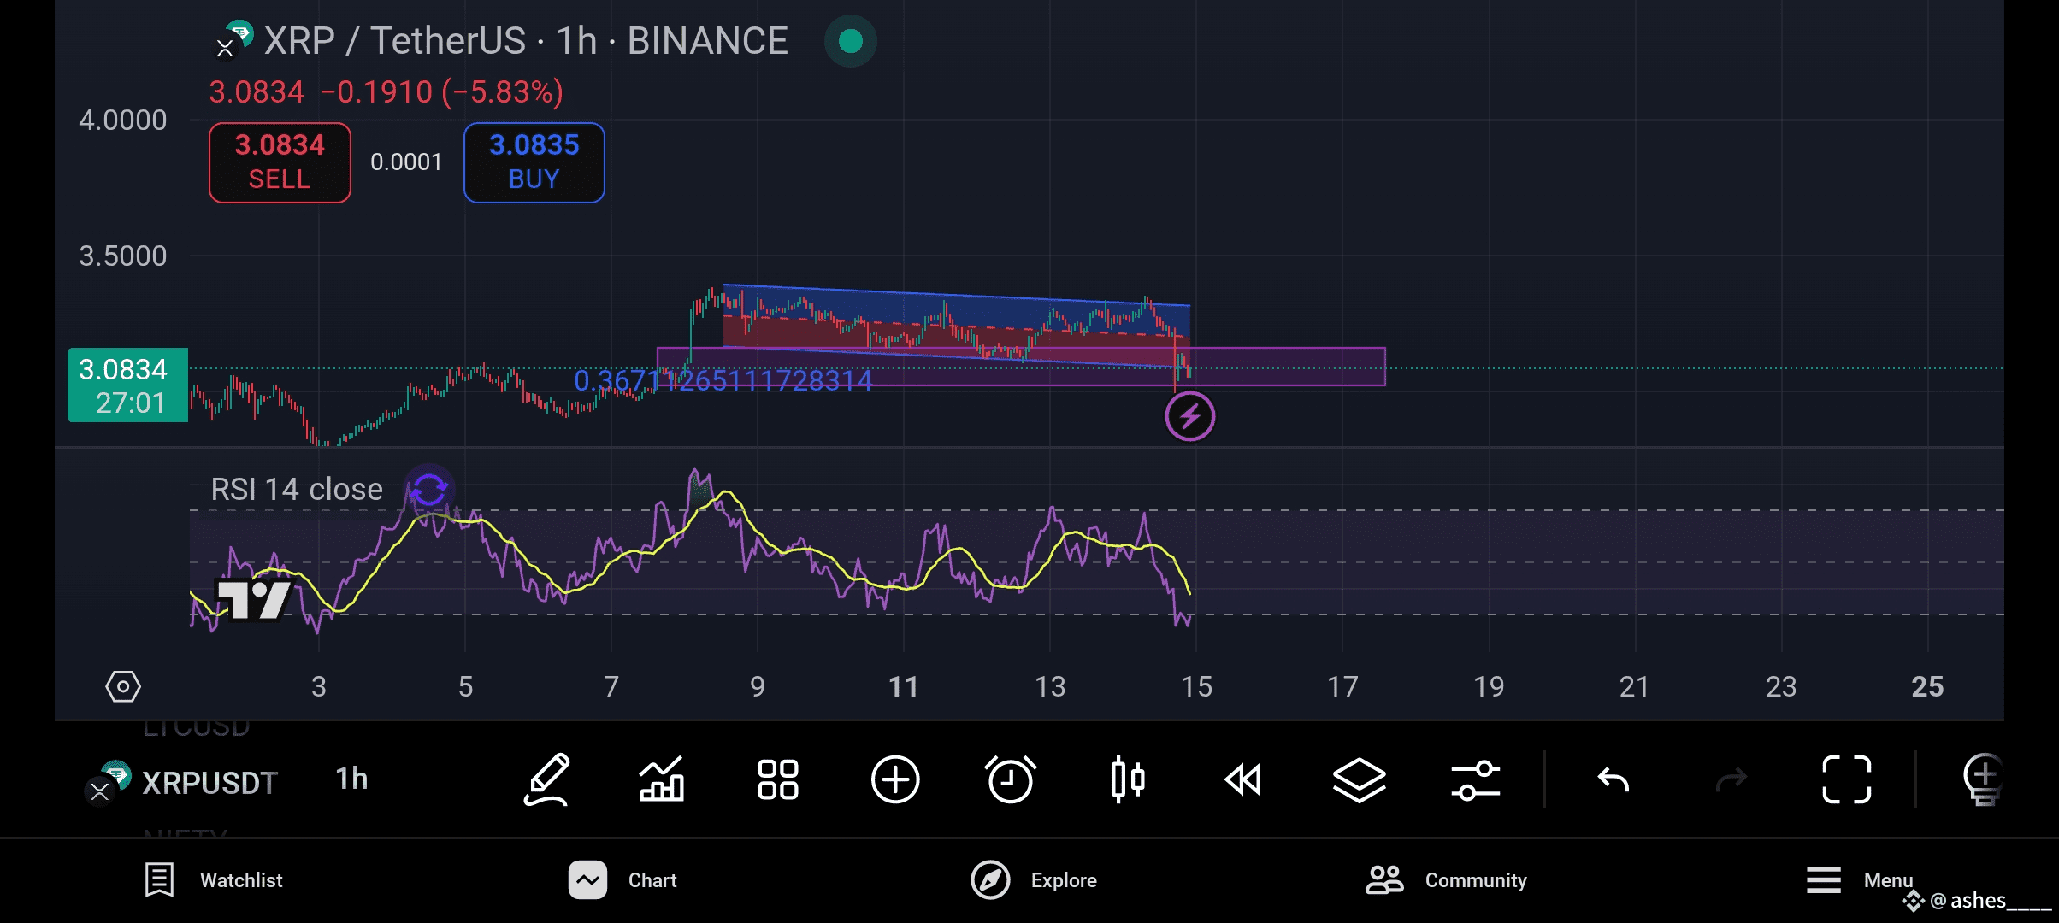Tap the green market status dot

click(851, 41)
